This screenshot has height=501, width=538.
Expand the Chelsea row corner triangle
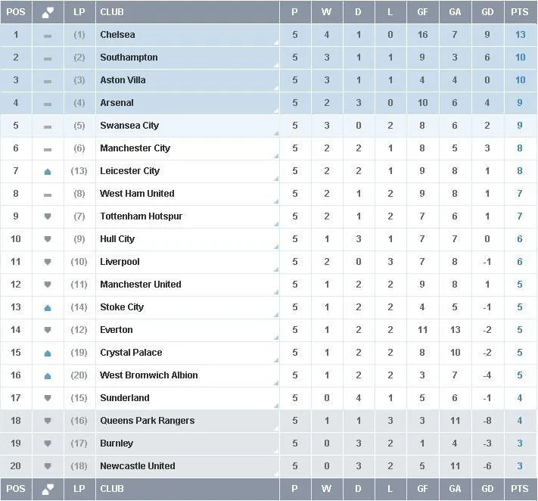tap(276, 42)
